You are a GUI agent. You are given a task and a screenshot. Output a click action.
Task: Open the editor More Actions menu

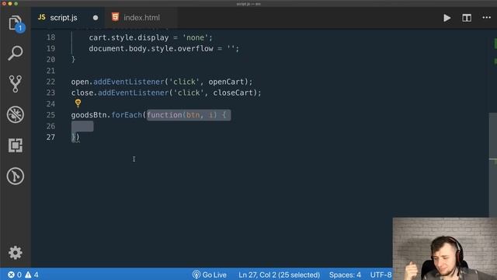point(487,17)
